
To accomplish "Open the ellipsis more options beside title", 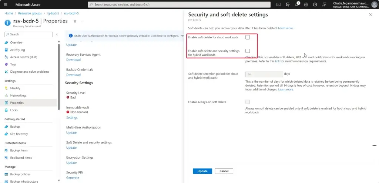I will [x=82, y=21].
